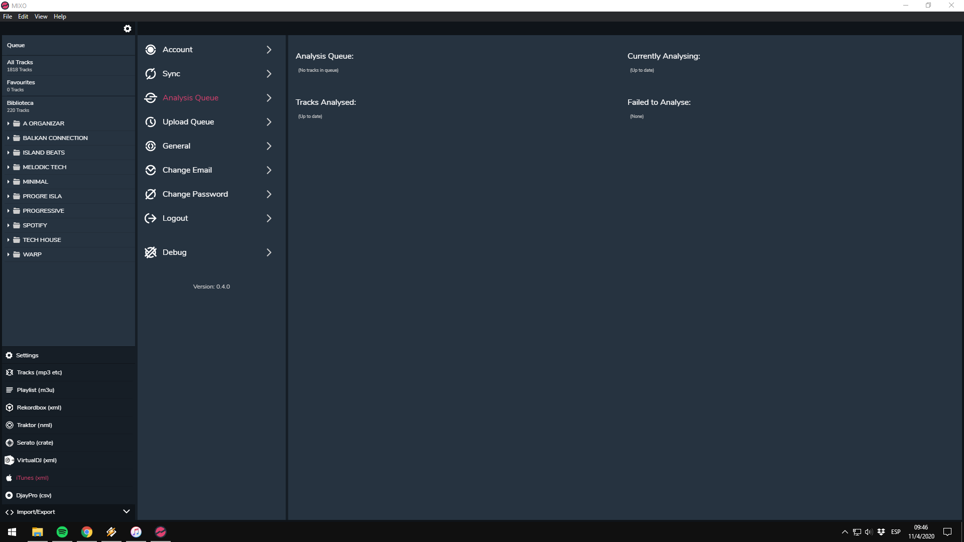Open the Upload Queue page

(x=211, y=122)
